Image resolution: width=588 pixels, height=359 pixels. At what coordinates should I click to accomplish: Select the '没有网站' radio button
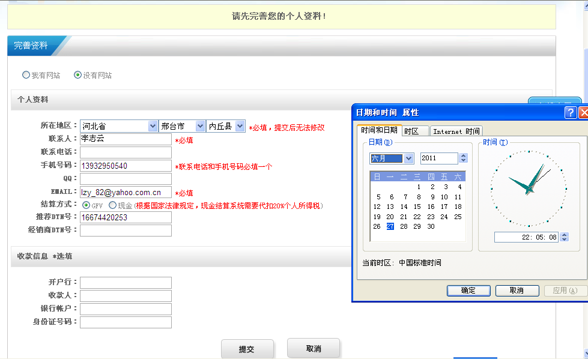click(77, 75)
